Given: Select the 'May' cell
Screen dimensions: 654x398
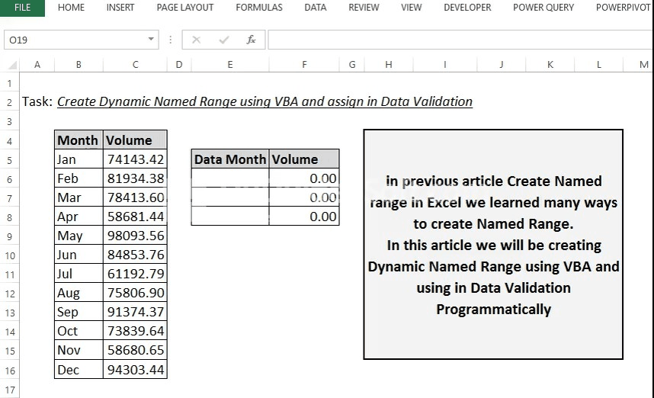Looking at the screenshot, I should click(79, 236).
